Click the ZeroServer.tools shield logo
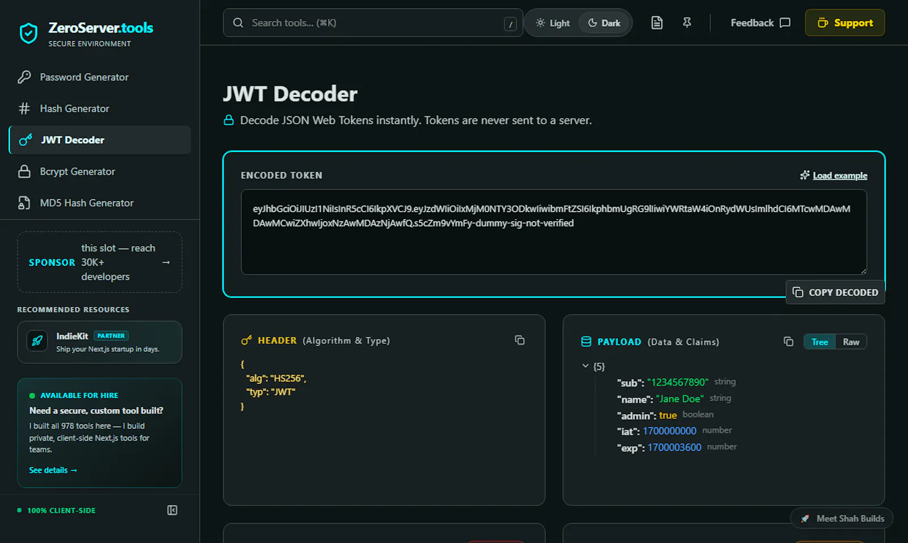 [28, 33]
